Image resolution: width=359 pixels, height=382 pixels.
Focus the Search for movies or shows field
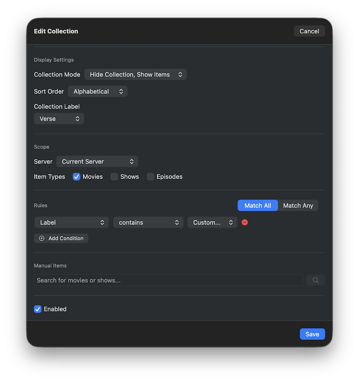pos(168,280)
